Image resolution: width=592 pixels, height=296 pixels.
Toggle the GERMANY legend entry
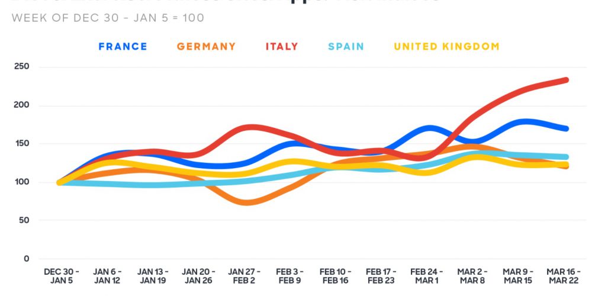pyautogui.click(x=206, y=46)
